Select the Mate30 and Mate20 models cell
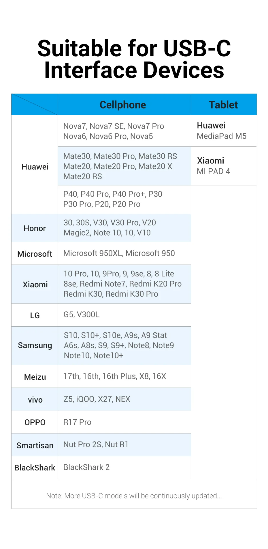The height and width of the screenshot is (549, 268). 120,166
